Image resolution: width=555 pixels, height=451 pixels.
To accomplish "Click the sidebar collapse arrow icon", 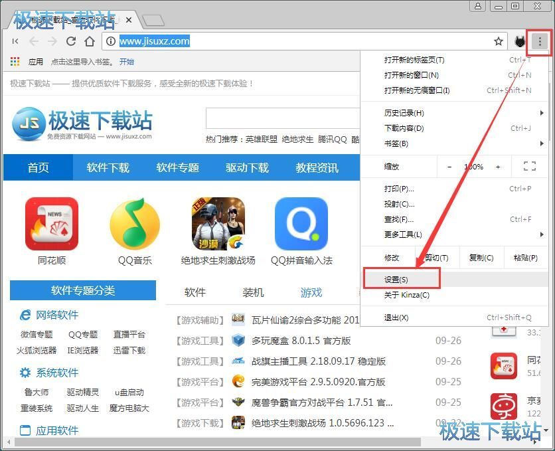I will [15, 41].
